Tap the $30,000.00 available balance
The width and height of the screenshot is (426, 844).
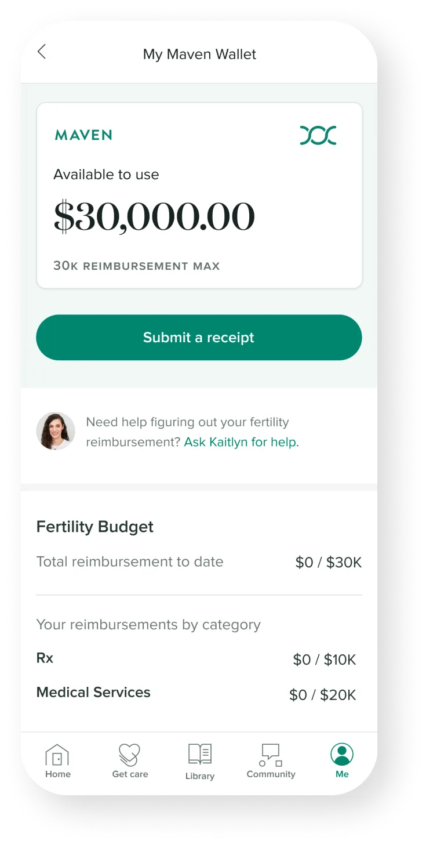pyautogui.click(x=154, y=215)
